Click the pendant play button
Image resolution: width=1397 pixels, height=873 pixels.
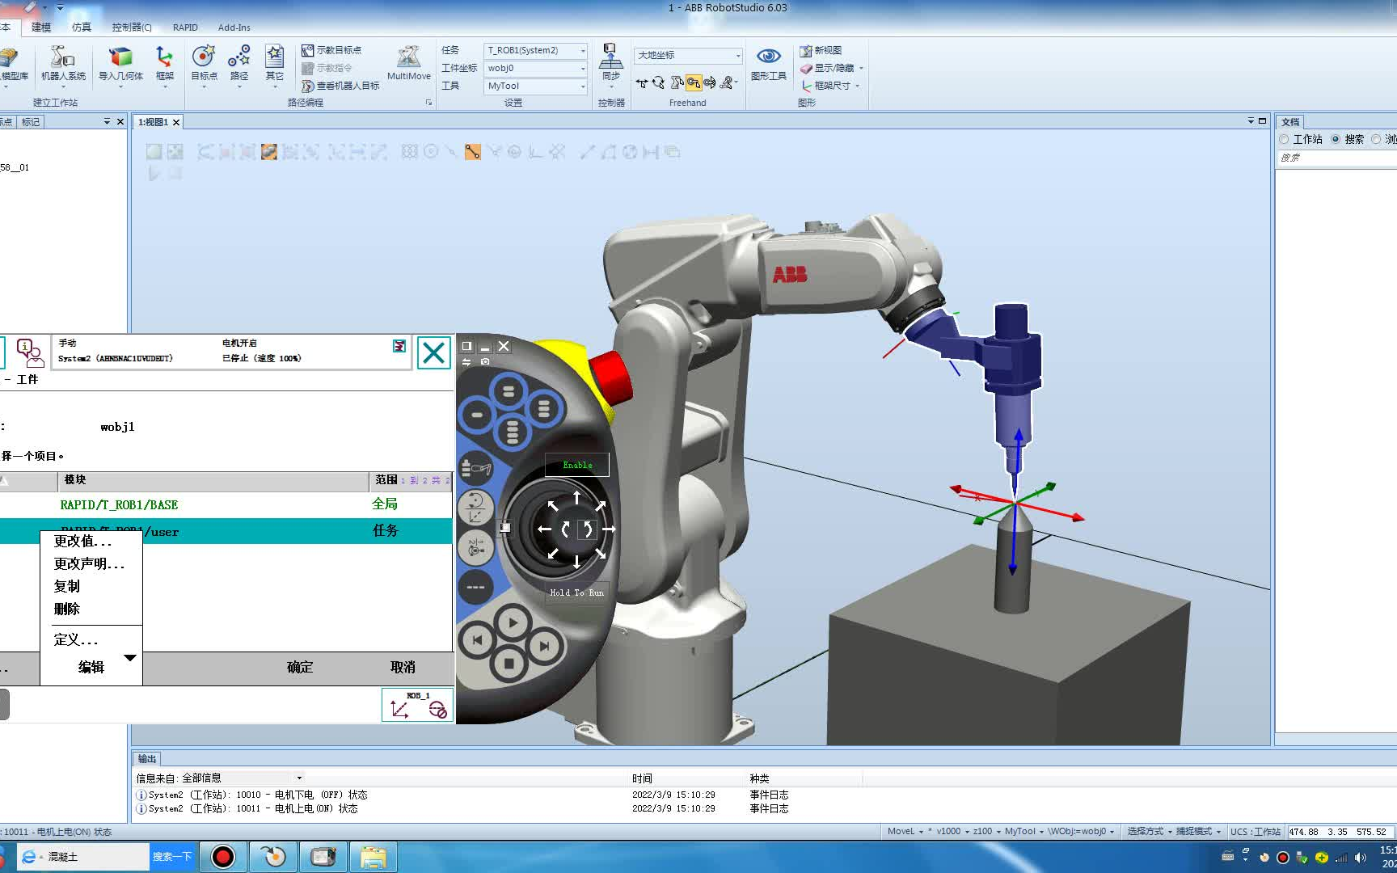click(x=513, y=623)
